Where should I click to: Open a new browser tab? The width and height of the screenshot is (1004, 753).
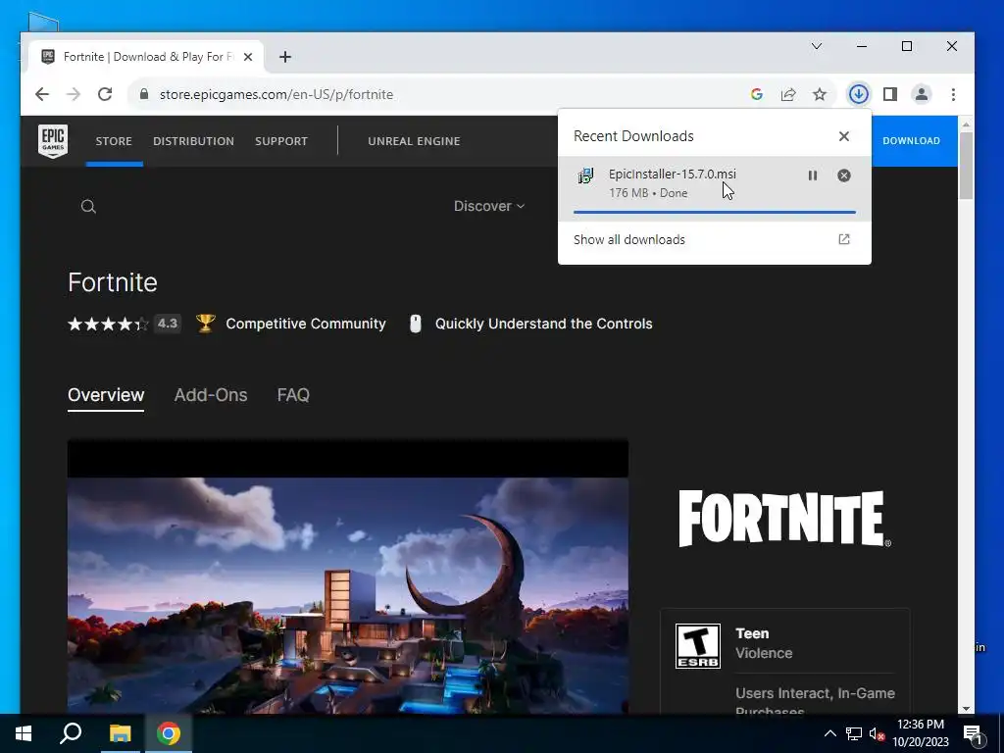[285, 57]
